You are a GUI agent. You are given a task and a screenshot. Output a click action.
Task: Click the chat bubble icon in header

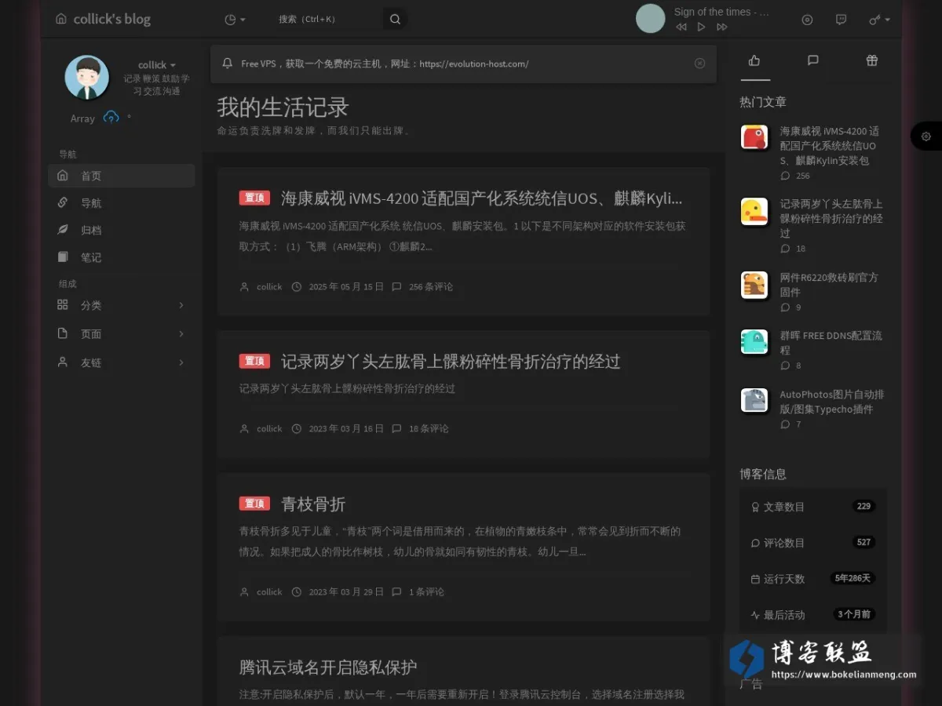(x=841, y=20)
